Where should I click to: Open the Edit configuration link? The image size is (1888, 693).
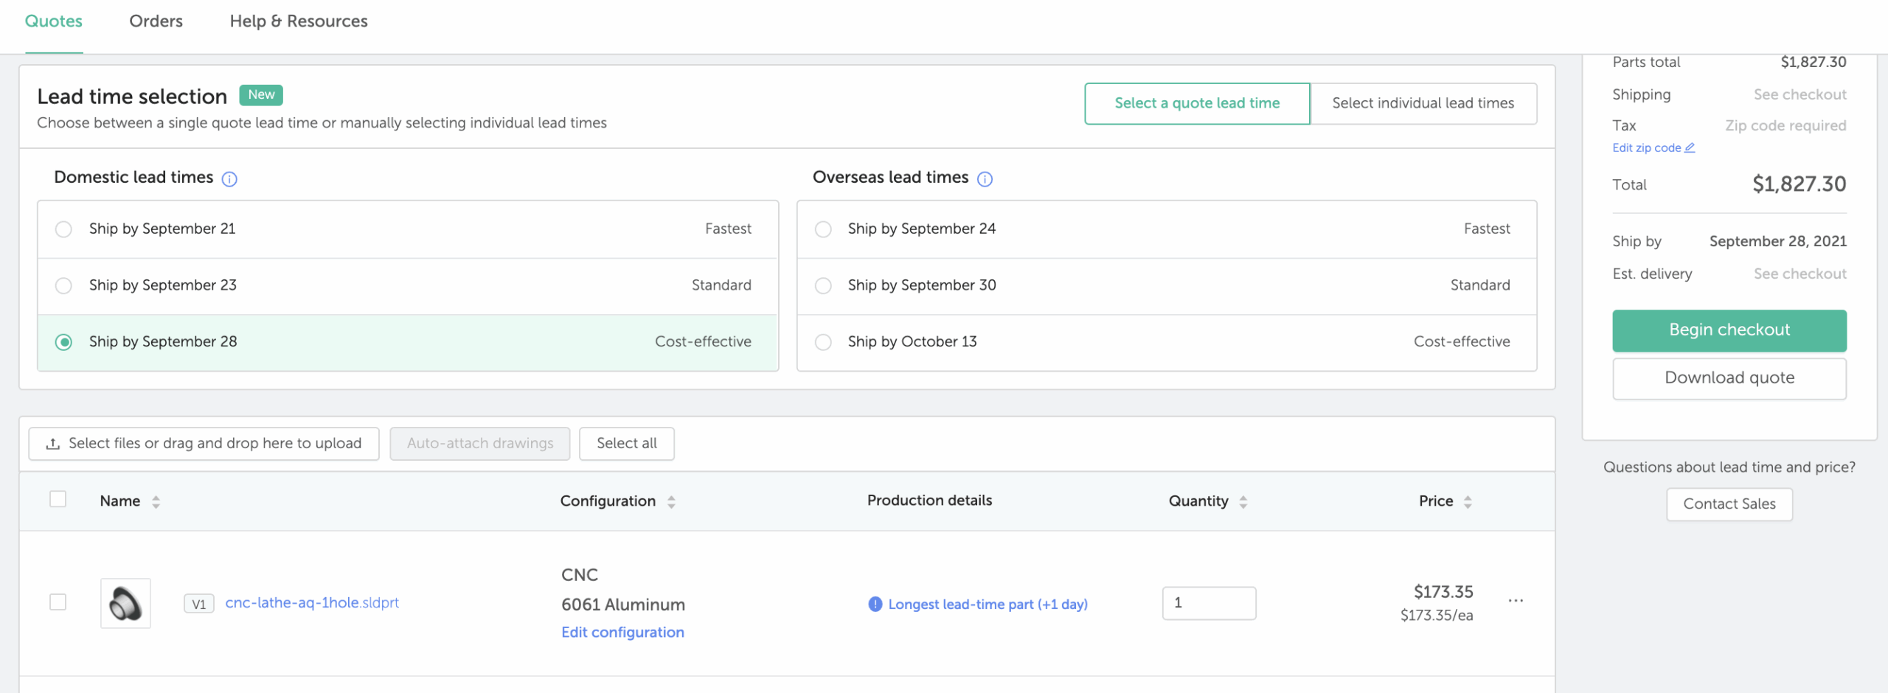(x=622, y=633)
